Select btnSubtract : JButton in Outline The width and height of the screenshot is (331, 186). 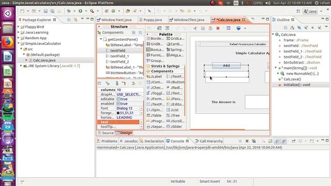[302, 63]
